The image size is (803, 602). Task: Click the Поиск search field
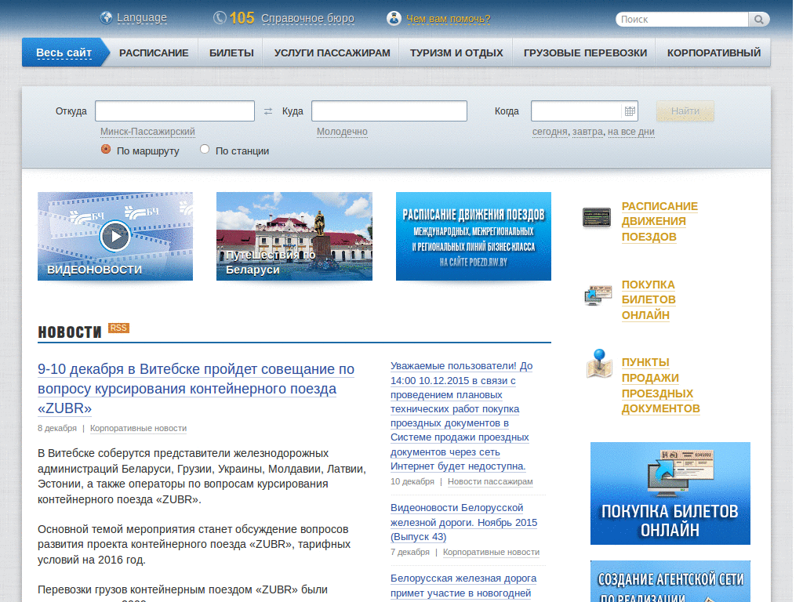682,20
